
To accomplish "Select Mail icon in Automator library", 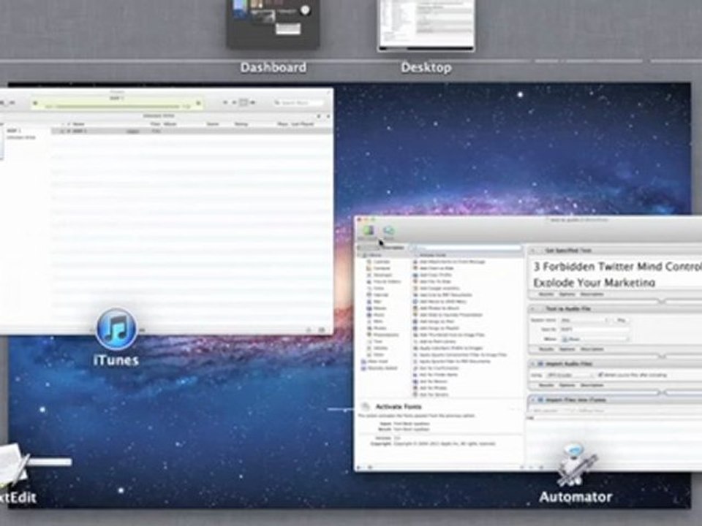I will click(x=369, y=302).
